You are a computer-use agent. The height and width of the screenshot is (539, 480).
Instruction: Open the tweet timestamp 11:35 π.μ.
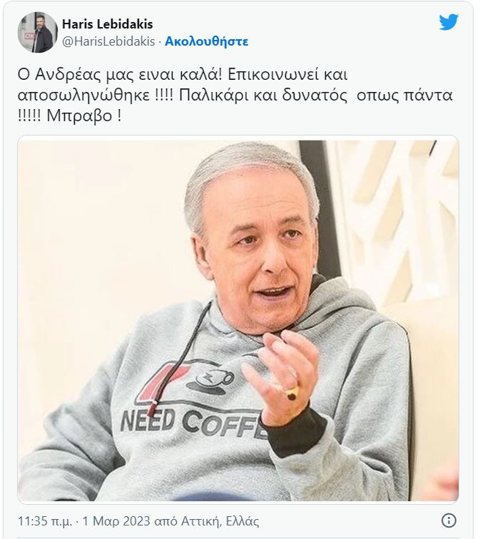[45, 520]
